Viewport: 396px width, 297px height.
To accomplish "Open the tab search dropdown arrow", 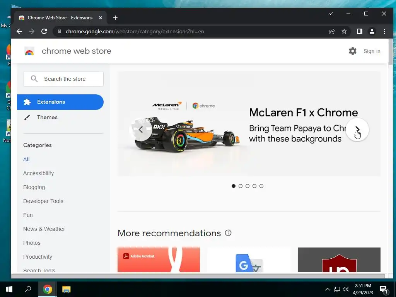I will 330,14.
